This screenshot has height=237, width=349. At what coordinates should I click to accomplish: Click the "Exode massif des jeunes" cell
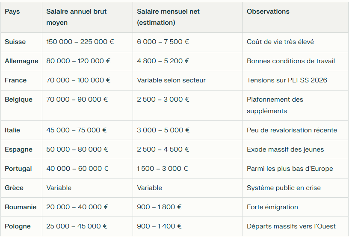(x=285, y=149)
